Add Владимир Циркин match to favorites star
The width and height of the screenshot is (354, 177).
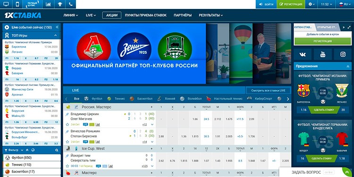(x=67, y=125)
